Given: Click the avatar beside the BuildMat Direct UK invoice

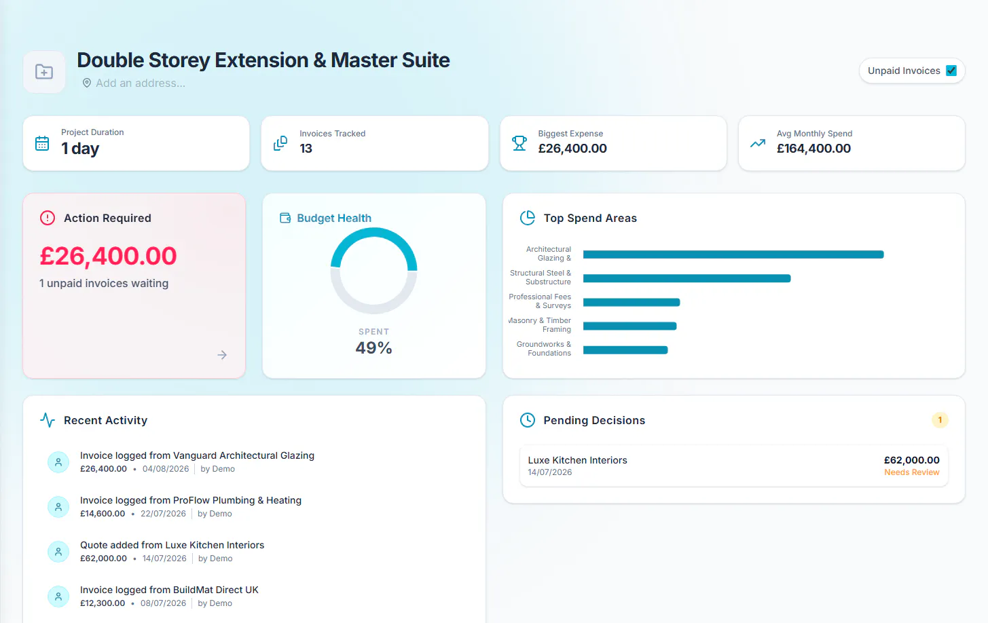Looking at the screenshot, I should pos(58,597).
